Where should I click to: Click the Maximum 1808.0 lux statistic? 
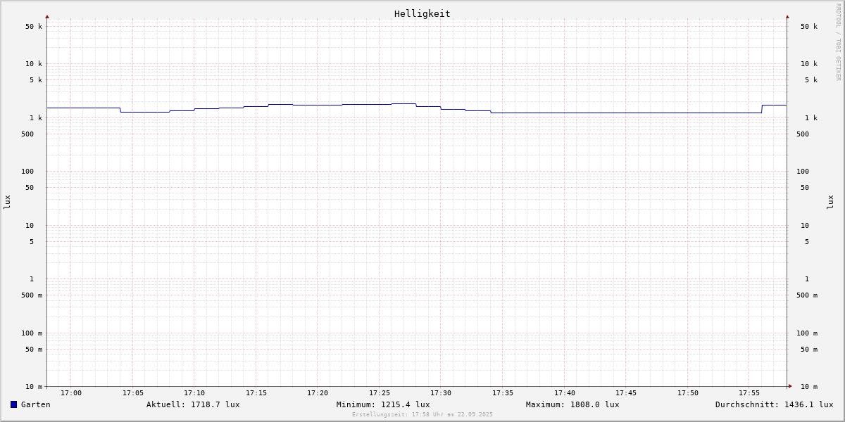572,404
